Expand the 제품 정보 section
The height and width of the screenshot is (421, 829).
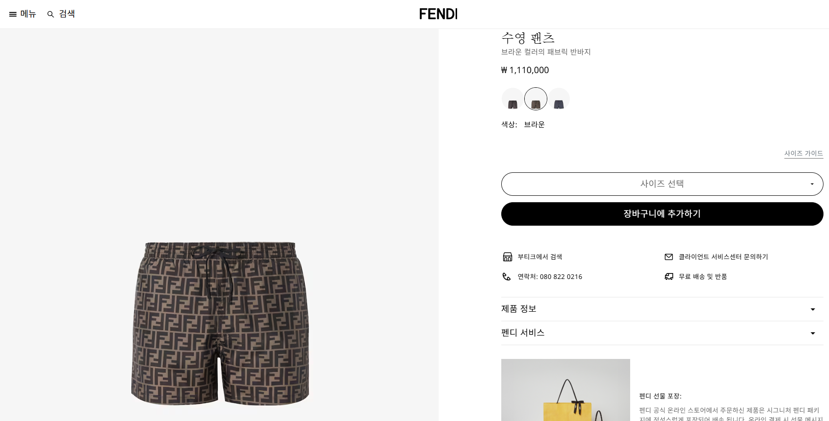[x=662, y=309]
